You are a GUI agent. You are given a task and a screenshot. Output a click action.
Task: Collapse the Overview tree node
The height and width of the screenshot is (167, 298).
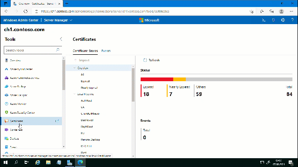click(74, 68)
